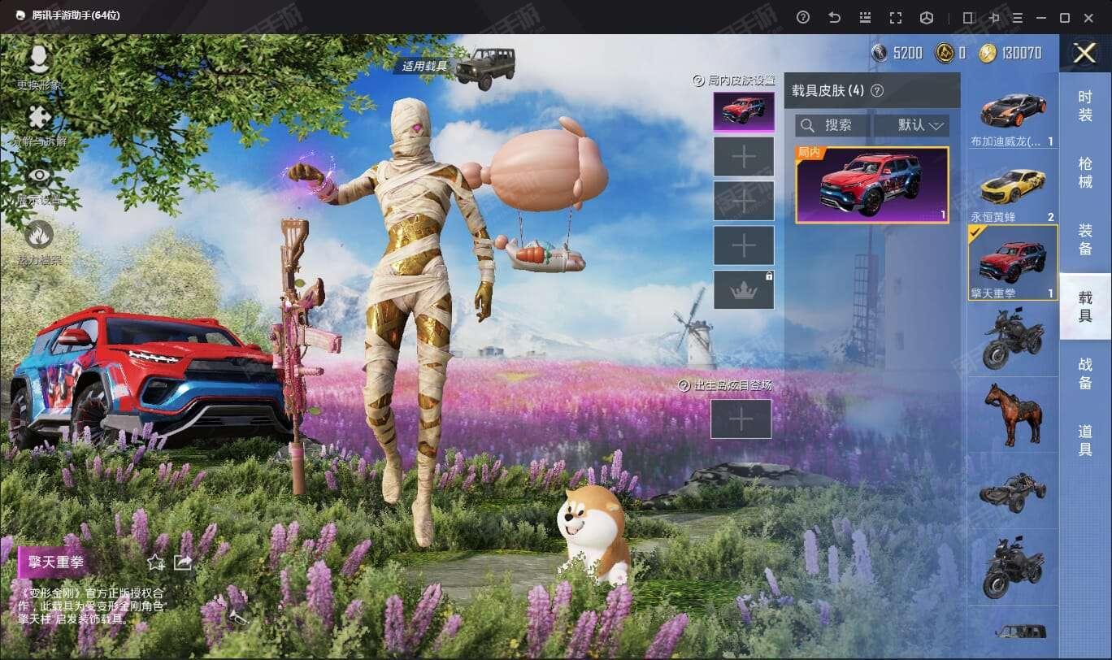Add a skin in the 出生岛炫目登场 plus slot

741,419
